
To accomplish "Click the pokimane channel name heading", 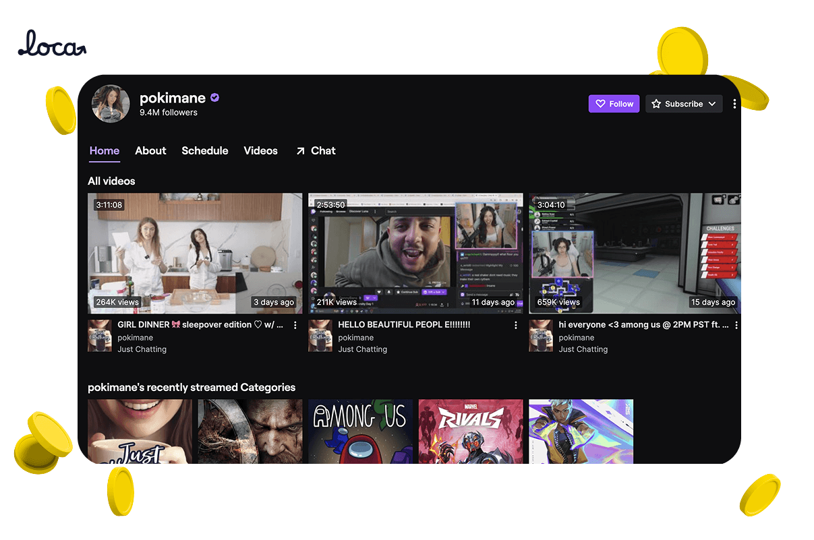I will coord(173,98).
